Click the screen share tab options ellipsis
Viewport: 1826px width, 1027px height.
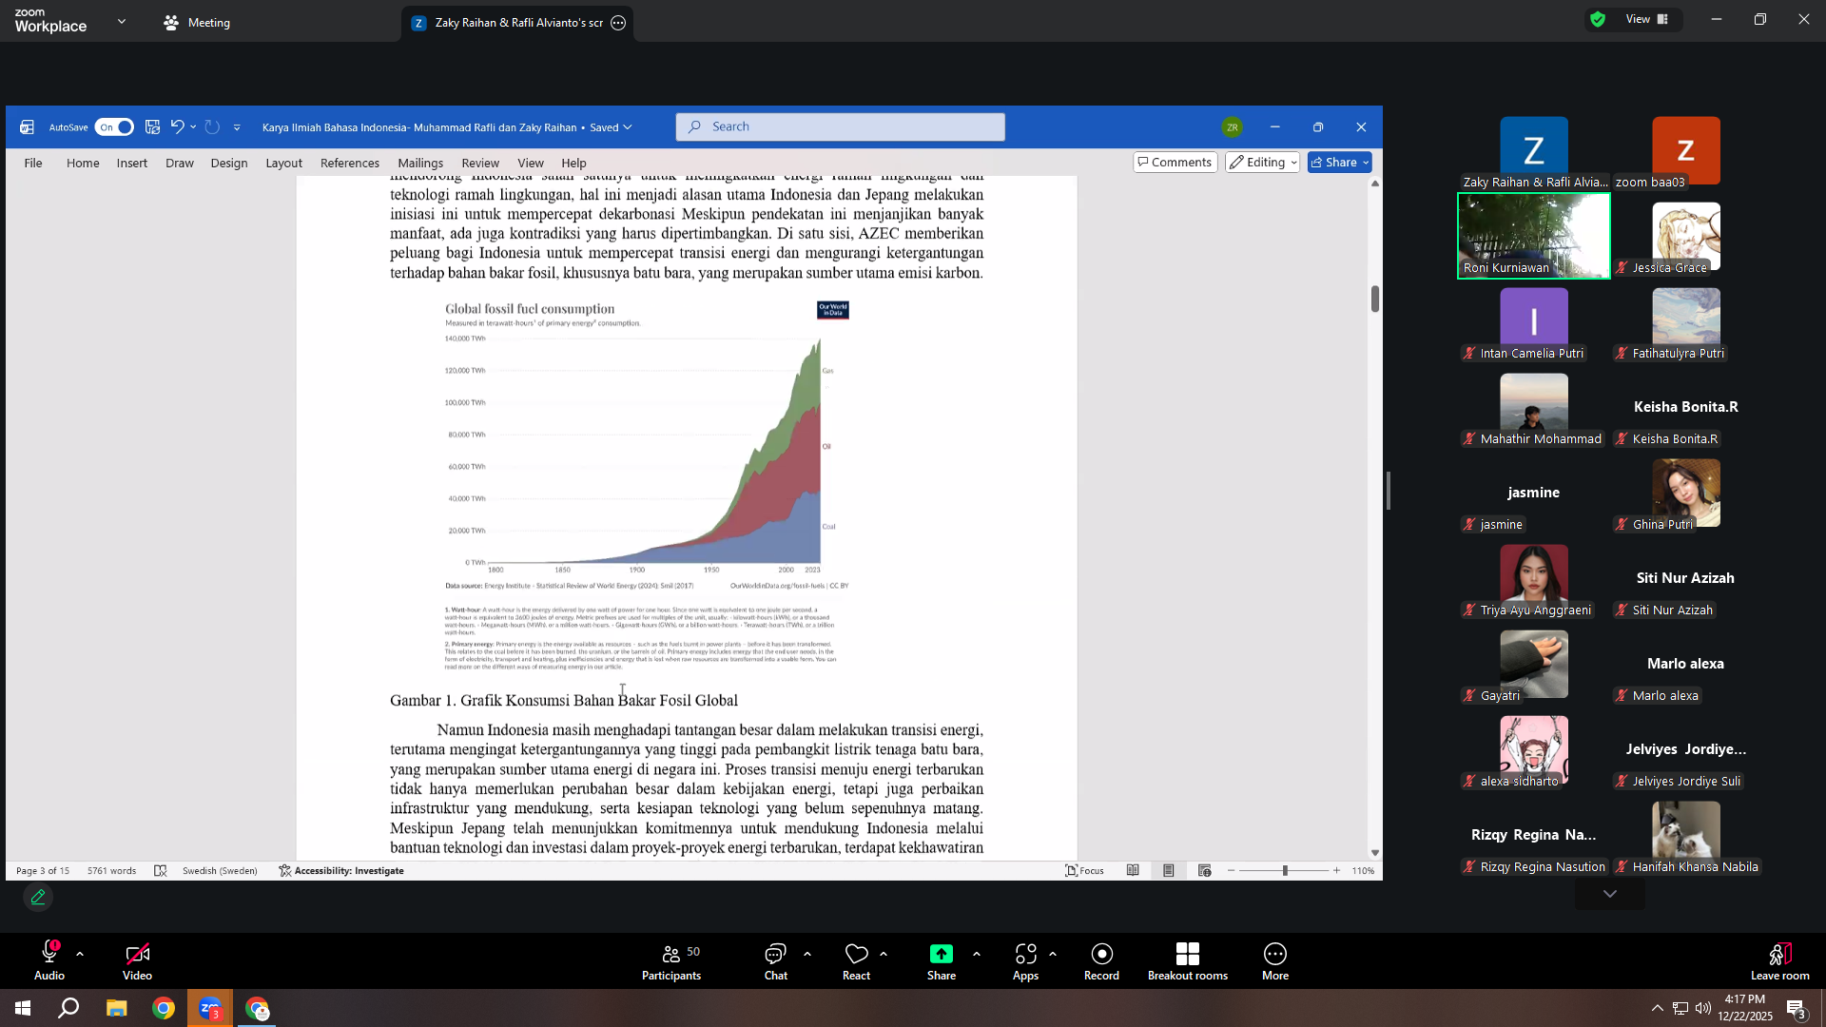point(618,23)
